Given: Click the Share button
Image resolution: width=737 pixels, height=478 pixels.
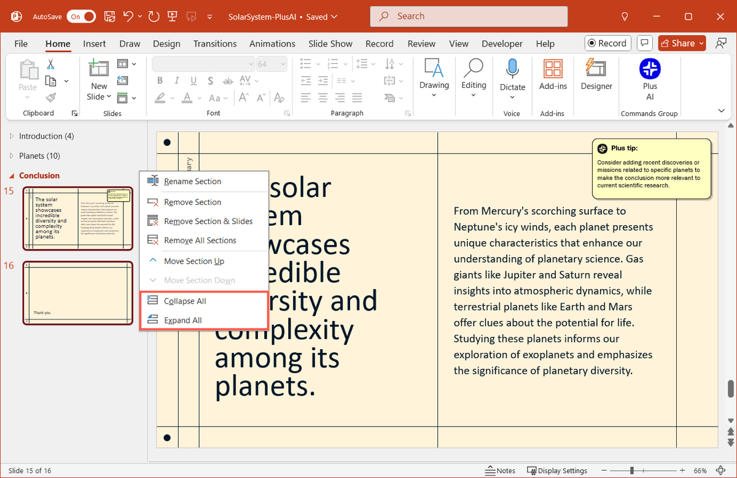Looking at the screenshot, I should tap(677, 43).
